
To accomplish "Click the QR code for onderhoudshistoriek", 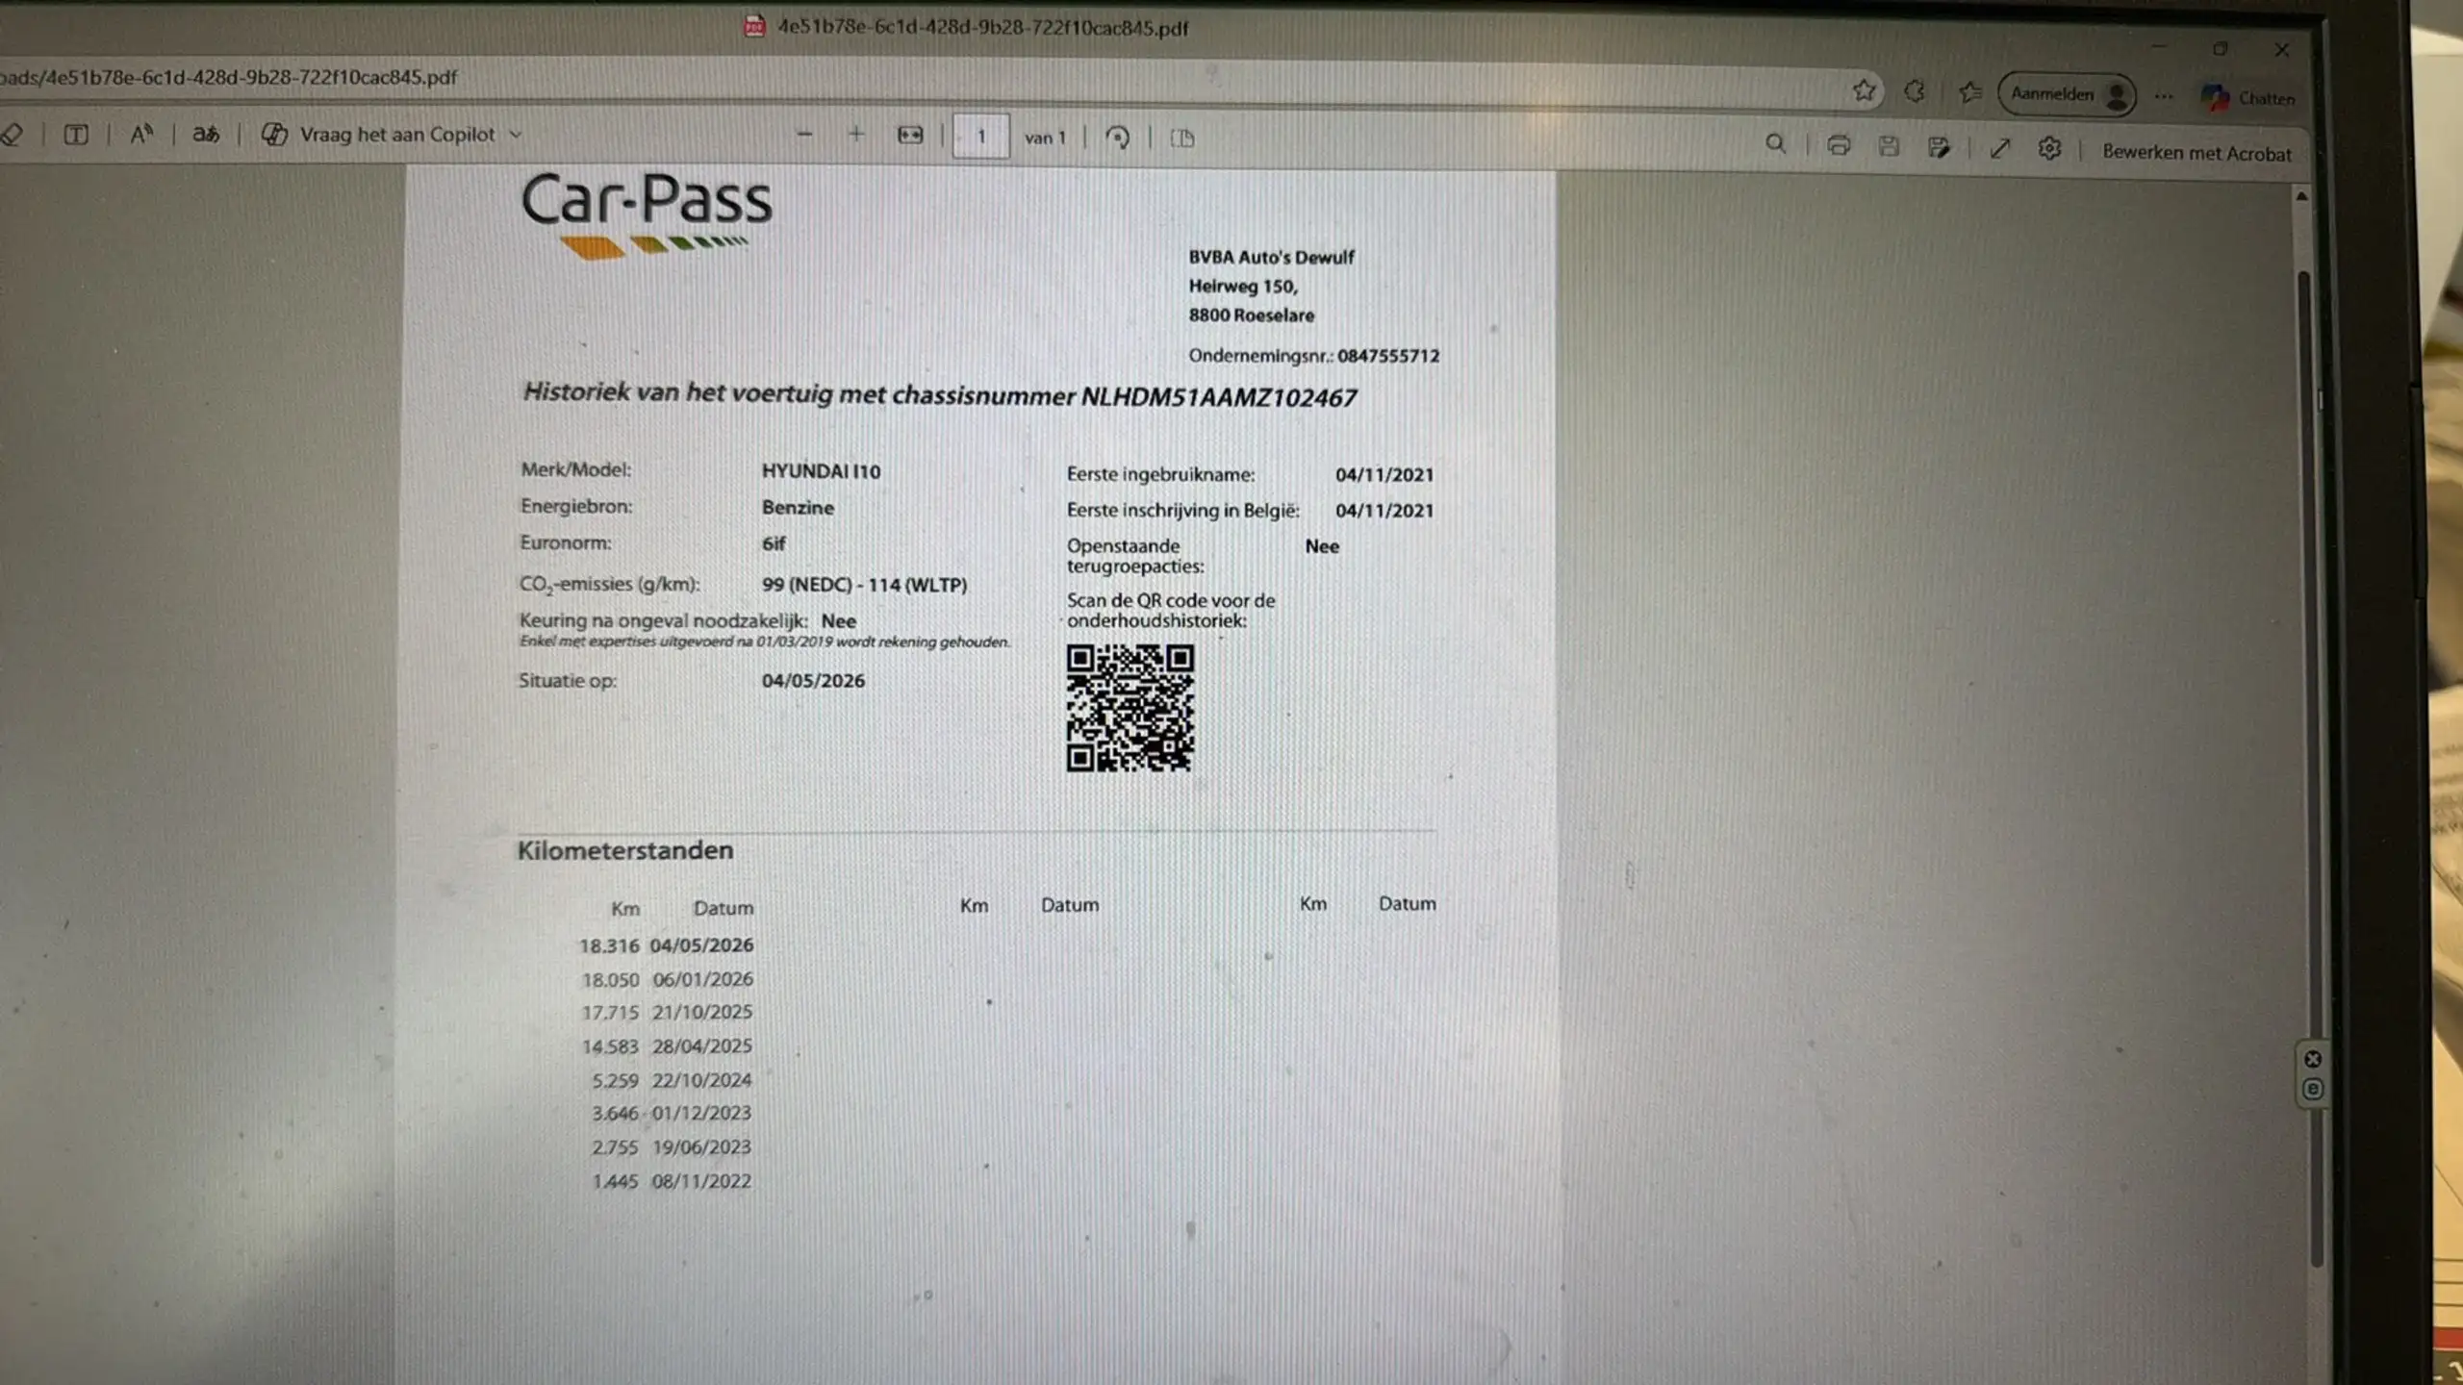I will (x=1130, y=708).
